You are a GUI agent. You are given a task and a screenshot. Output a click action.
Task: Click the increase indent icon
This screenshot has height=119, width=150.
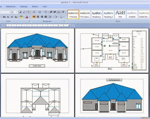point(54,12)
